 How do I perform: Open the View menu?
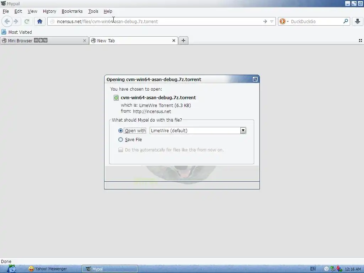(x=32, y=11)
